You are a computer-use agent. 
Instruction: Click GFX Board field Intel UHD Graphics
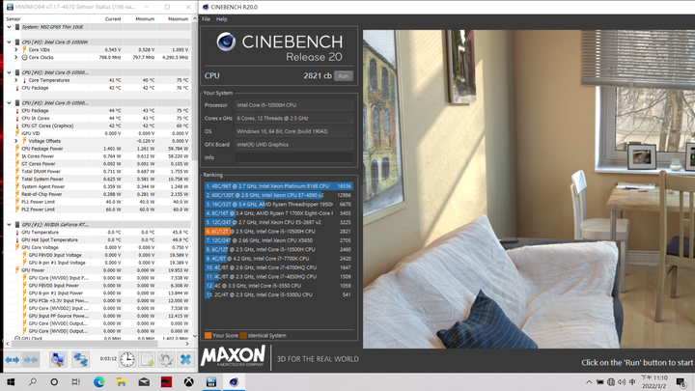coord(293,145)
